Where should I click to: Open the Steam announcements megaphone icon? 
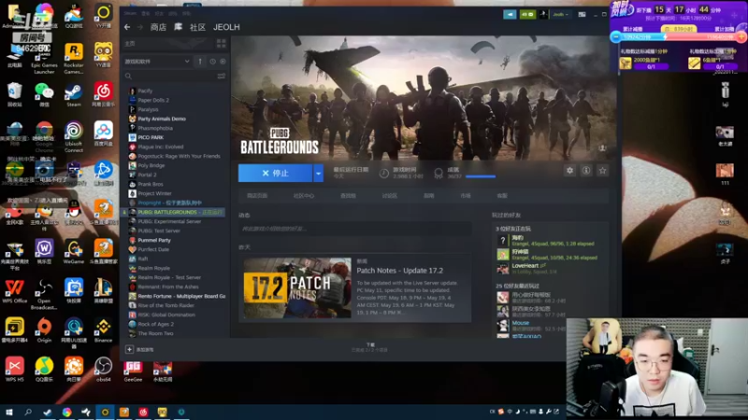click(x=510, y=14)
